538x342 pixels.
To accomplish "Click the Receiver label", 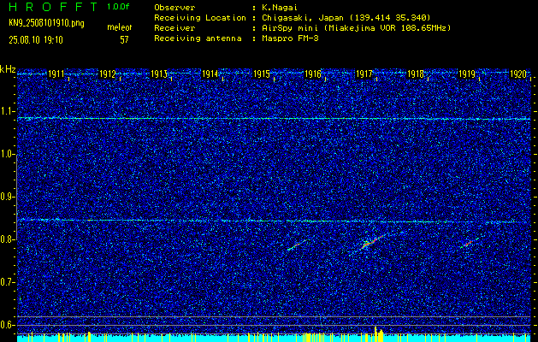I will click(174, 28).
